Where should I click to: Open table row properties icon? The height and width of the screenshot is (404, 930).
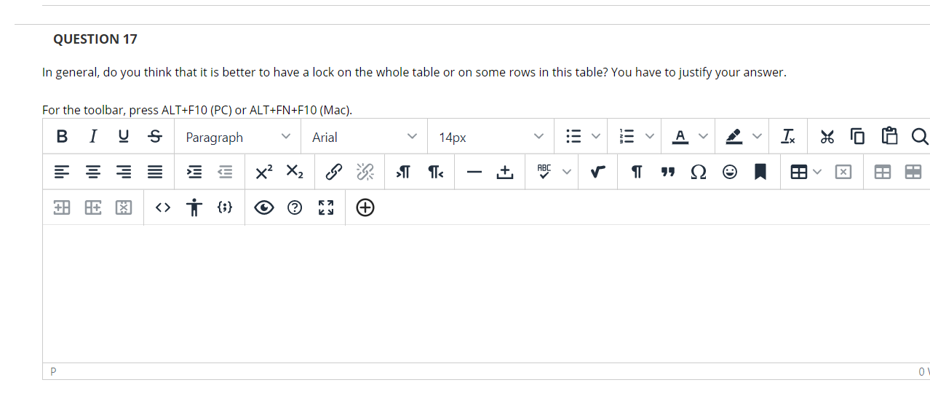click(913, 173)
